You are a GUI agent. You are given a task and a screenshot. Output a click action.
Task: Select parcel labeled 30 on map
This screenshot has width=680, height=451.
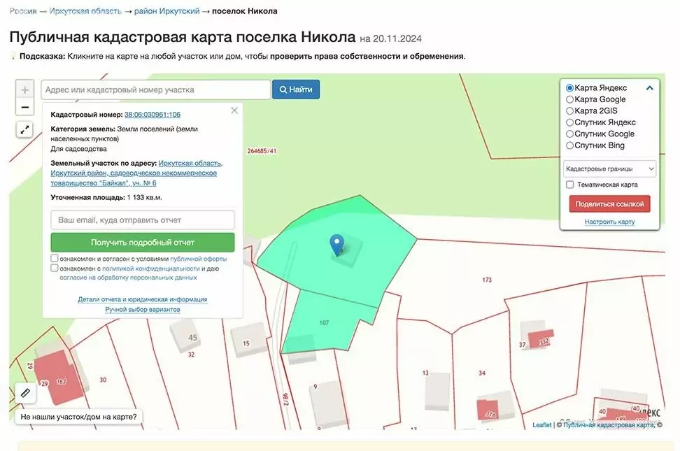tap(103, 380)
